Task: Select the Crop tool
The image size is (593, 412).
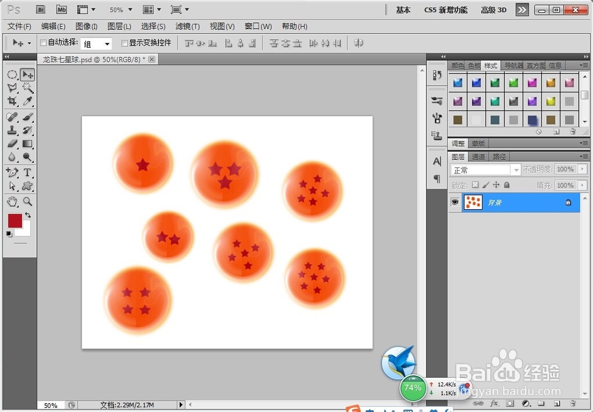Action: click(12, 101)
